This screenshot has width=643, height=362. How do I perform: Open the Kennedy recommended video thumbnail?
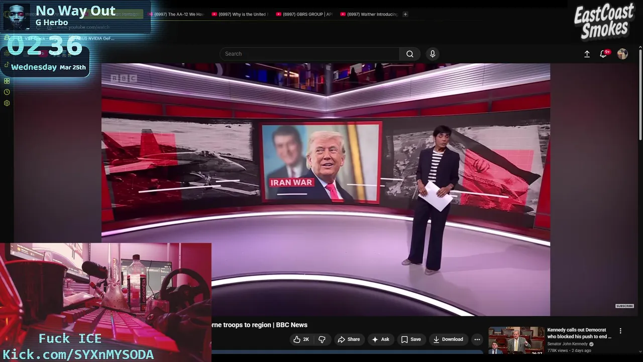pos(516,341)
